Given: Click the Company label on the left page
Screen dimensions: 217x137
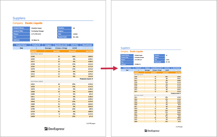Looking at the screenshot, I should click(x=18, y=23).
